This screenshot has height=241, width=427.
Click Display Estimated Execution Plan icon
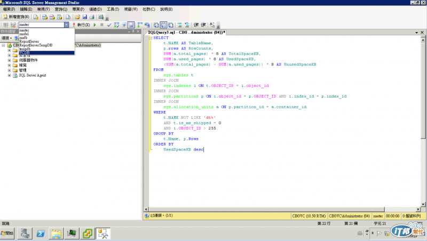(x=116, y=25)
